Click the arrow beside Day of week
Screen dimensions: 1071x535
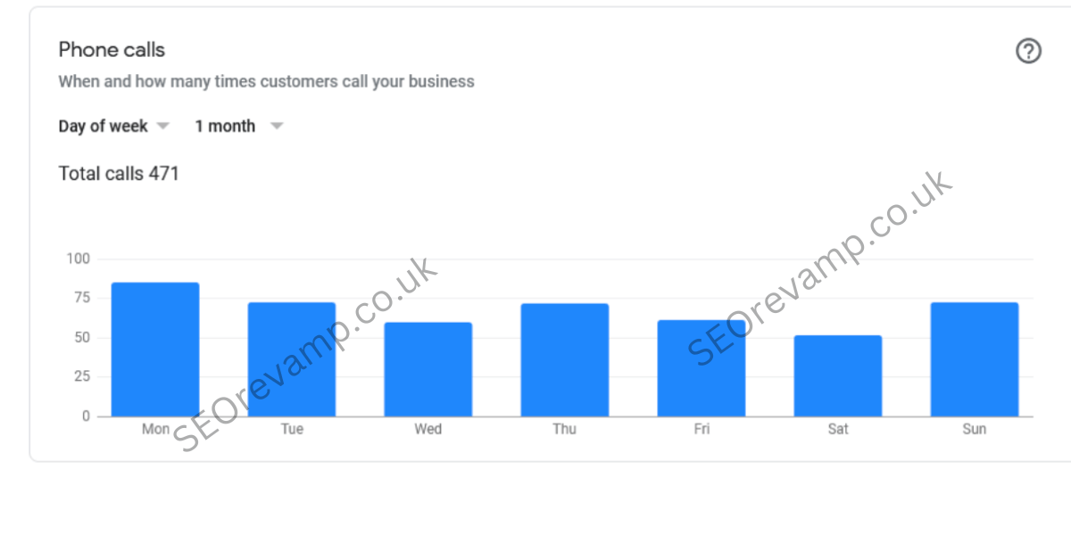point(162,127)
